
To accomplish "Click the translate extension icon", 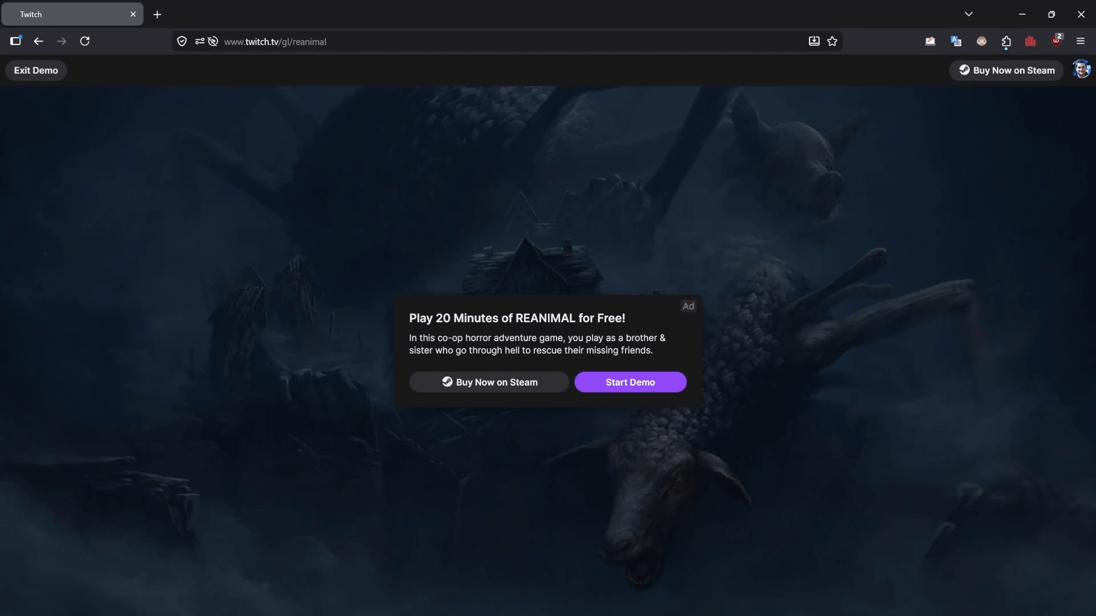I will tap(956, 41).
